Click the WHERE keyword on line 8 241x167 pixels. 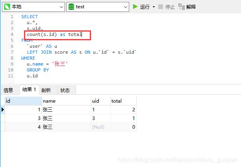(x=28, y=58)
